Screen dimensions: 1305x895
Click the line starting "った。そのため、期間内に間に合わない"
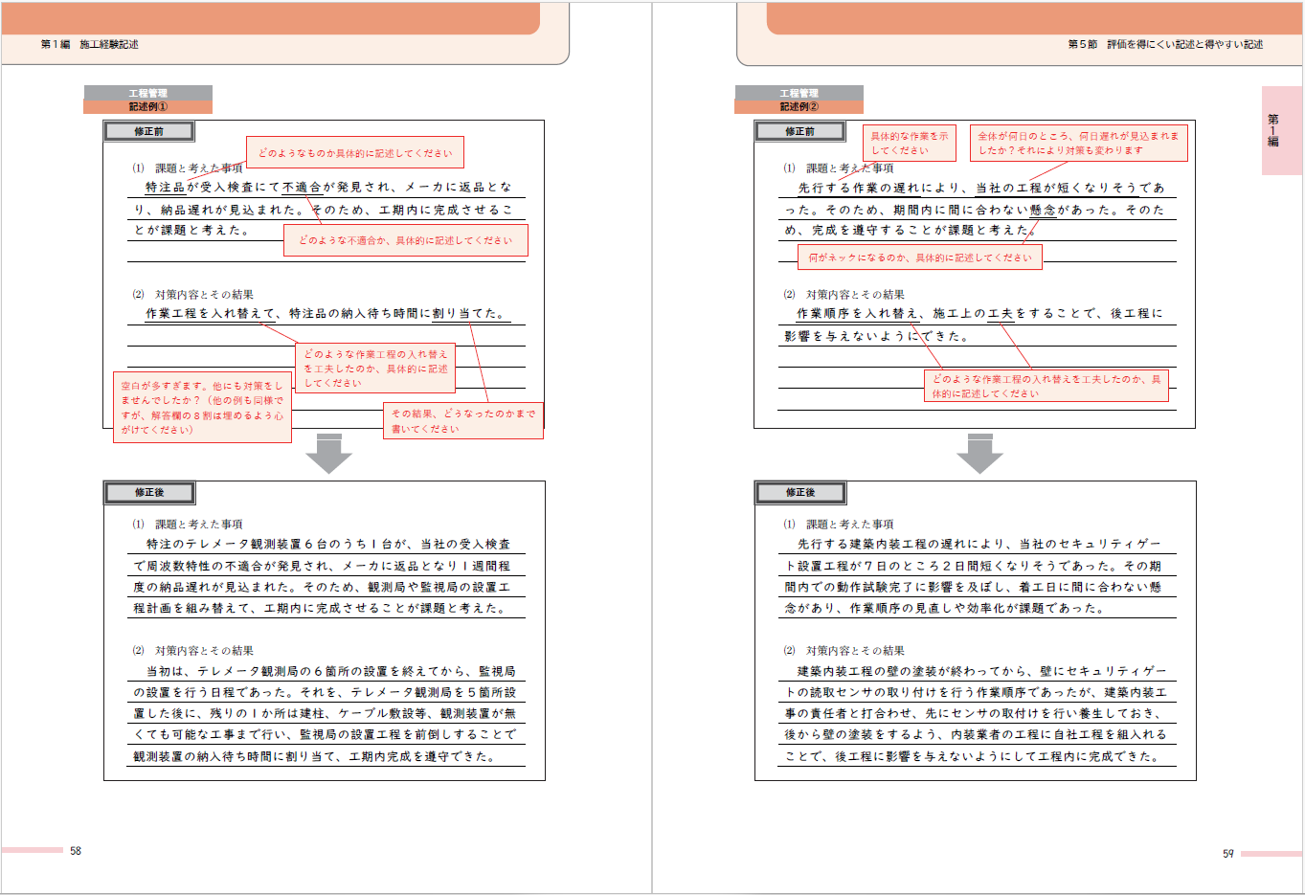975,209
